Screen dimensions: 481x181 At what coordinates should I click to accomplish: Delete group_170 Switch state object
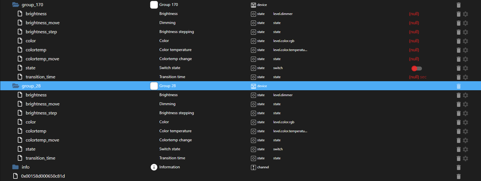458,68
